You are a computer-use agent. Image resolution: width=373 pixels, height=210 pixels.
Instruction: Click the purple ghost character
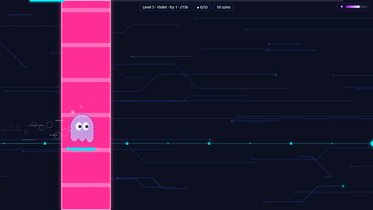82,129
